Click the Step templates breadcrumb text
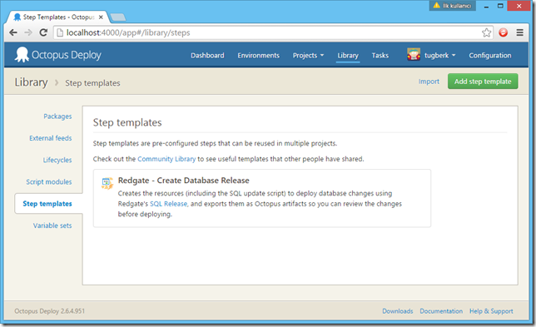The image size is (536, 327). (x=92, y=83)
